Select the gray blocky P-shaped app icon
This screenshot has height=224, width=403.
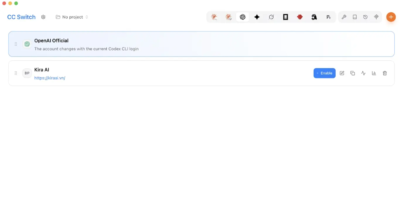328,17
